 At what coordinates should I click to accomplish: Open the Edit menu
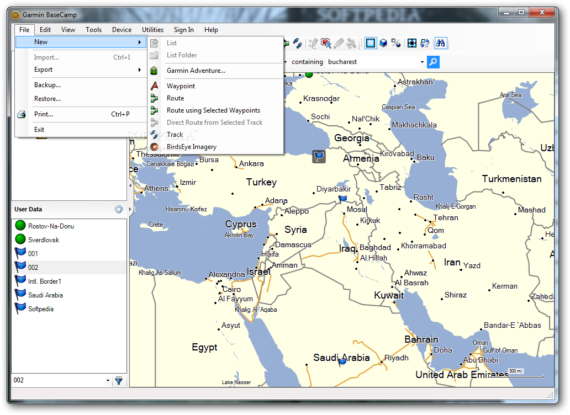(x=45, y=30)
